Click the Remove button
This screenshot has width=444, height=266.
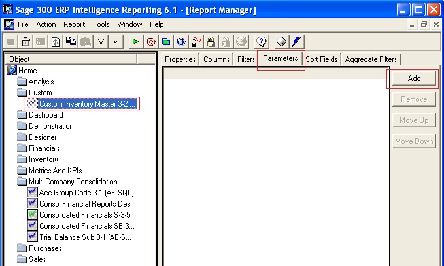click(x=414, y=99)
